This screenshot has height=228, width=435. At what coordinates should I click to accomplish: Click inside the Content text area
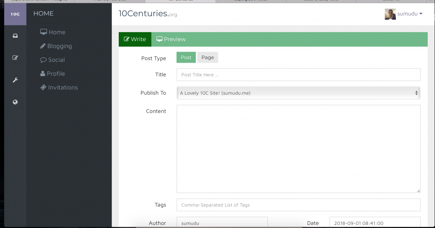pyautogui.click(x=298, y=149)
